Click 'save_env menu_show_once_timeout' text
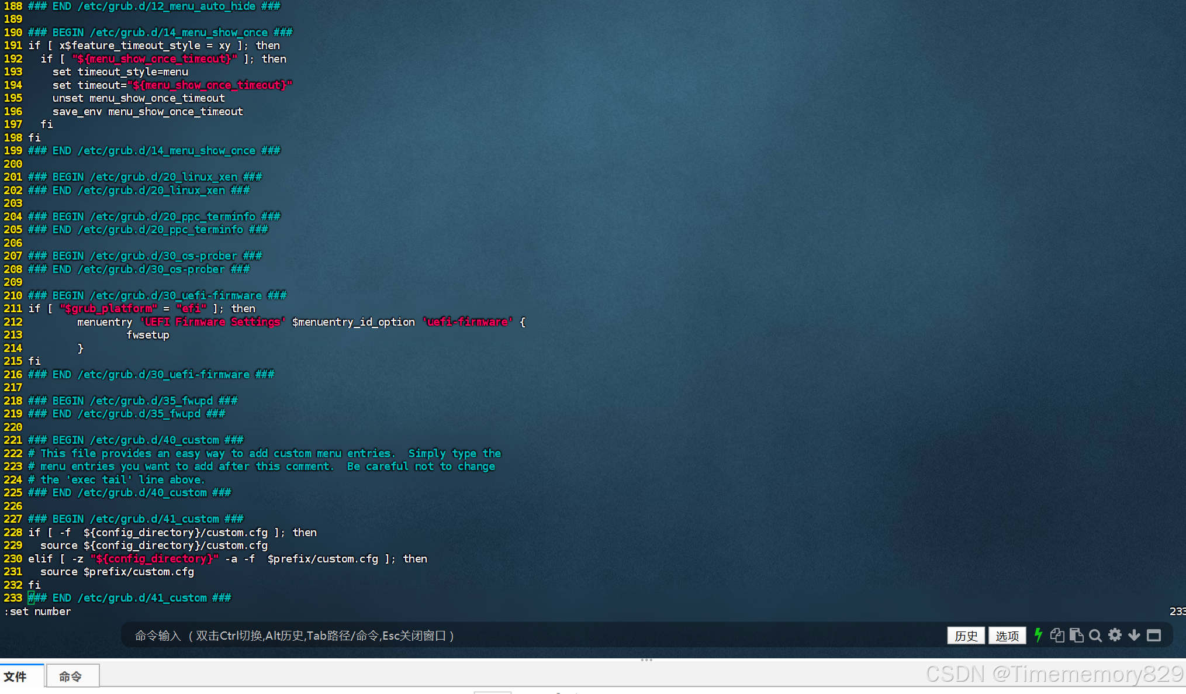 pyautogui.click(x=147, y=112)
